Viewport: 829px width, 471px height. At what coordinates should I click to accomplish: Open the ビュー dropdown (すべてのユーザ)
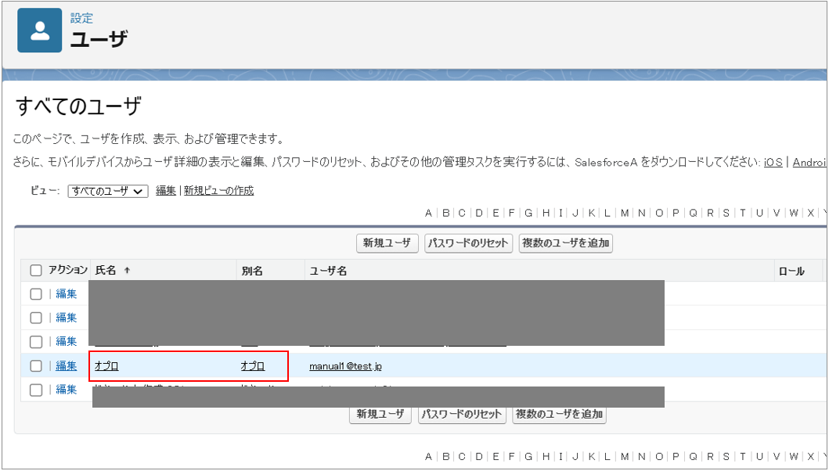(108, 191)
